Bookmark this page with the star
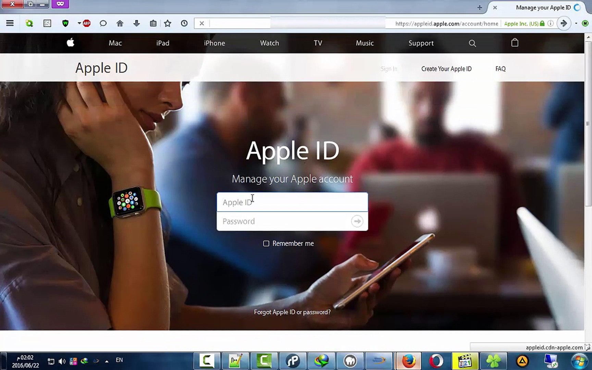 pos(168,23)
